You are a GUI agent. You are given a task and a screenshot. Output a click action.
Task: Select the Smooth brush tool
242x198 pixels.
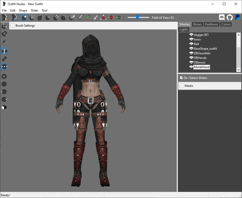pyautogui.click(x=64, y=17)
